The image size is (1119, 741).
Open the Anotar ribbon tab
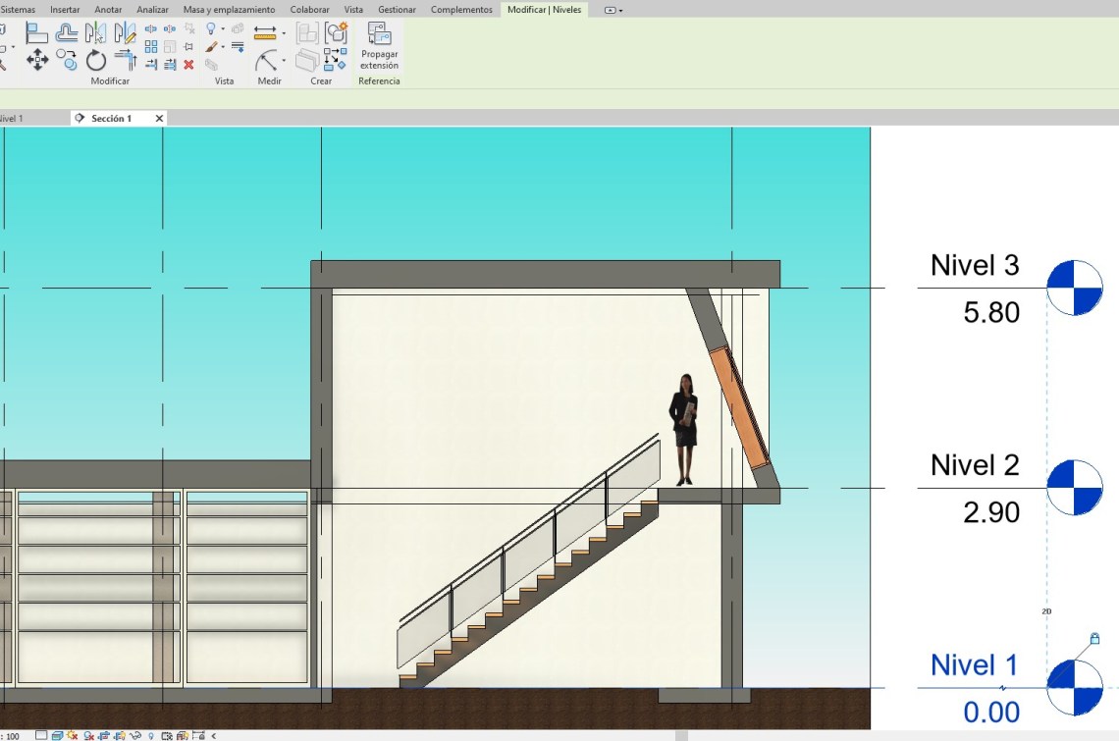pyautogui.click(x=108, y=10)
